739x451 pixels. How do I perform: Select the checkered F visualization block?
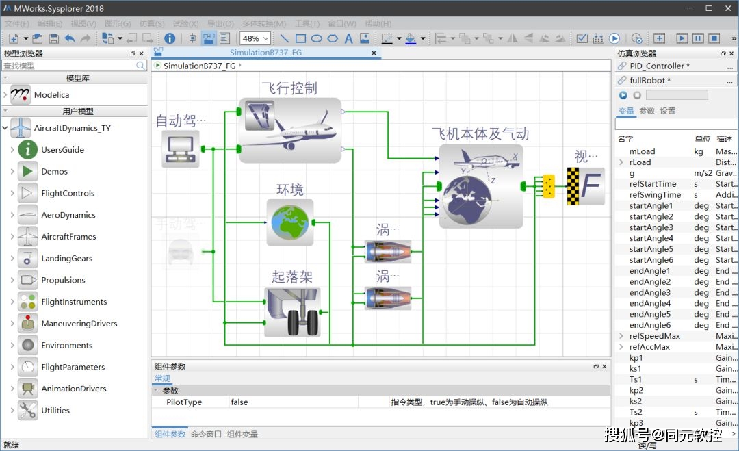coord(586,186)
